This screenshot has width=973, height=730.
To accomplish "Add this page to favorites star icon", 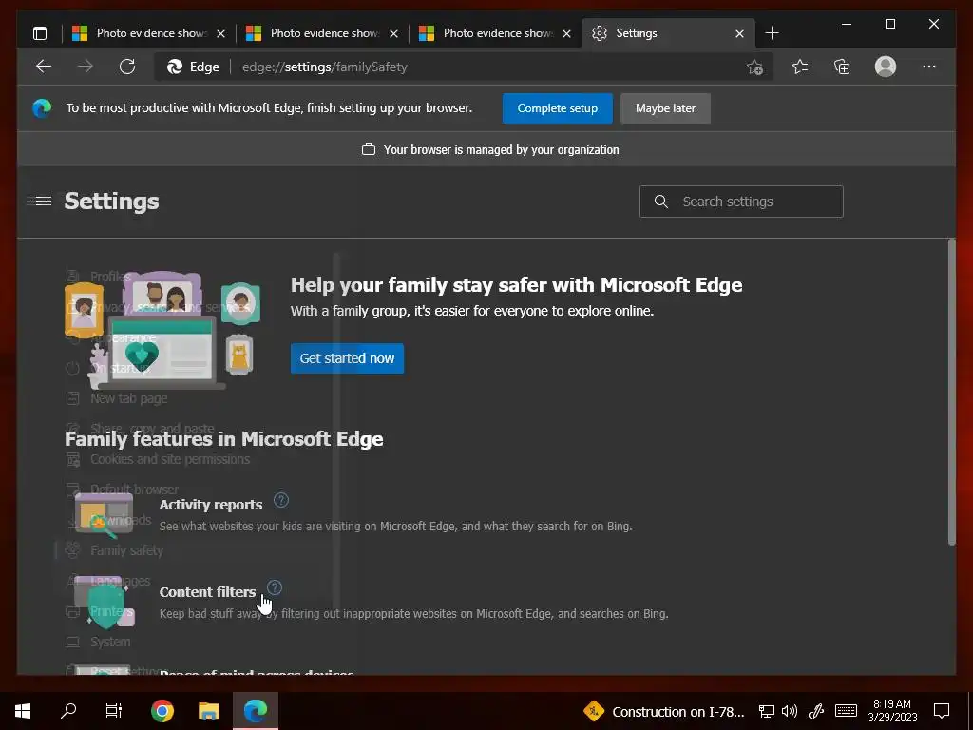I will 754,67.
